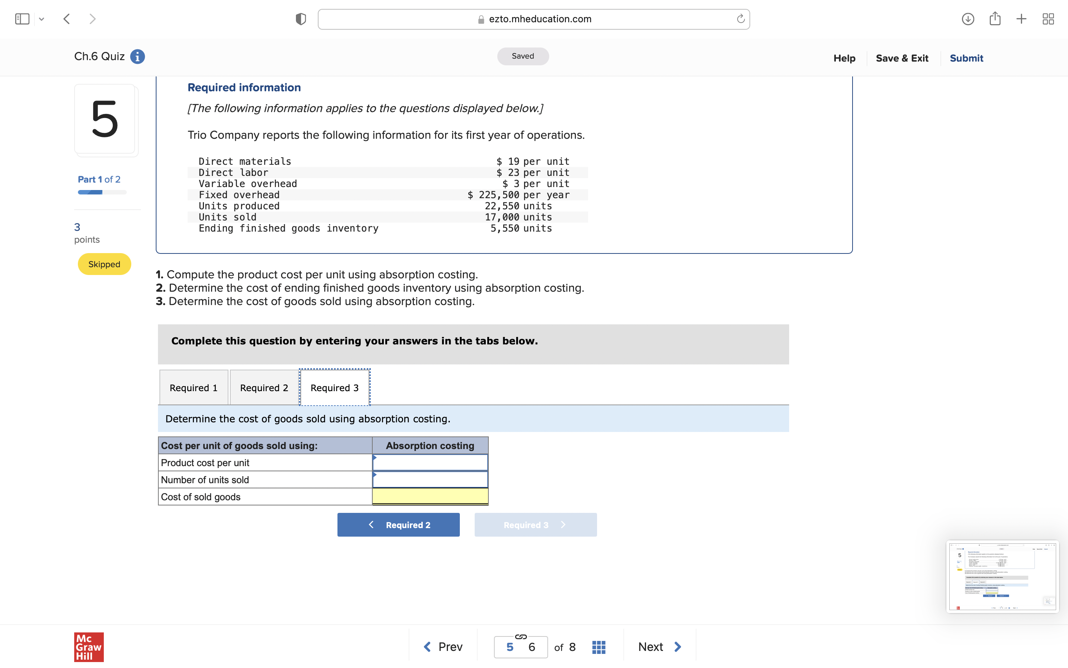The width and height of the screenshot is (1068, 668).
Task: Click the info icon next to Ch.6 Quiz
Action: (137, 56)
